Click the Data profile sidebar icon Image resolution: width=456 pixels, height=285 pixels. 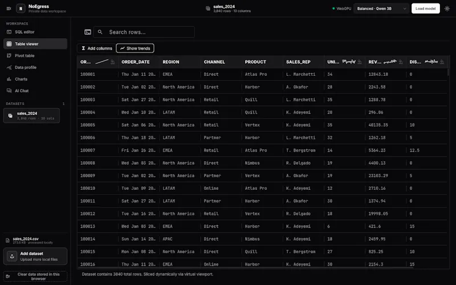tap(9, 67)
